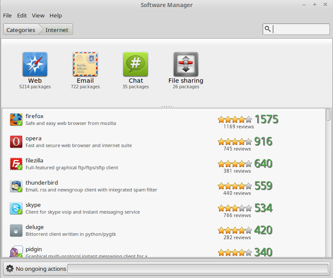
Task: Click the pane divider handle dots
Action: pyautogui.click(x=167, y=107)
